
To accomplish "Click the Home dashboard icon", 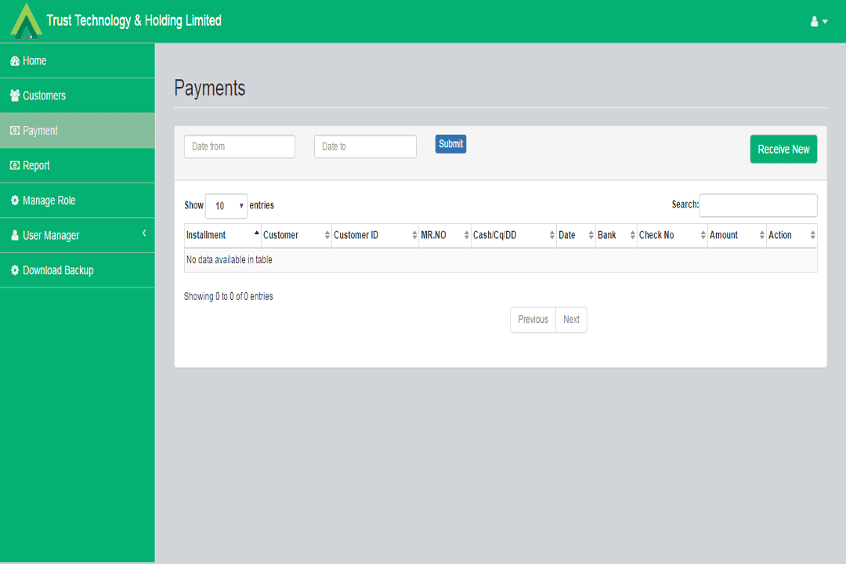I will [14, 61].
